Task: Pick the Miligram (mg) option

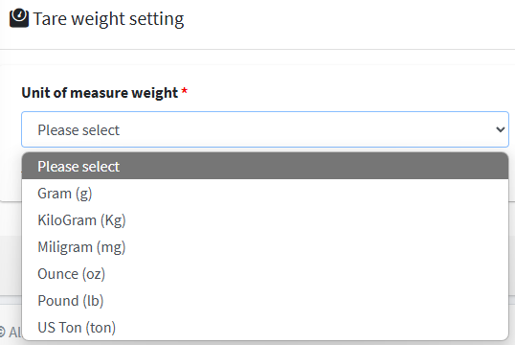Action: tap(265, 247)
